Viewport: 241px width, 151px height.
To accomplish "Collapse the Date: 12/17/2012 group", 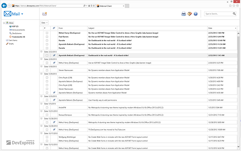I will pos(41,133).
